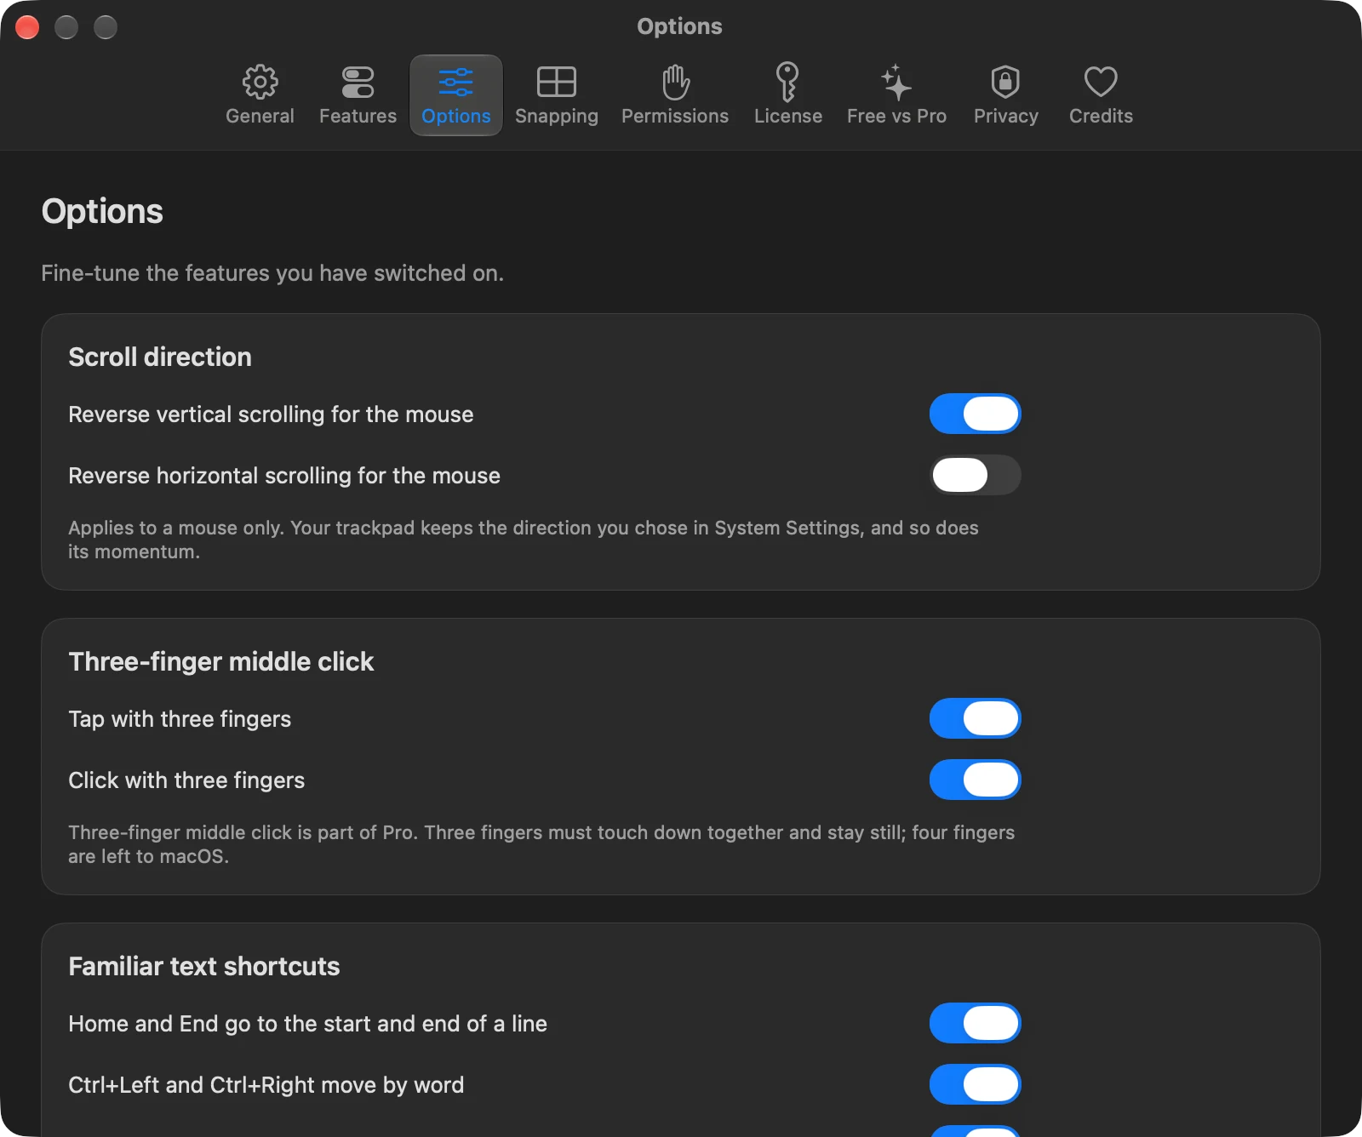Image resolution: width=1362 pixels, height=1137 pixels.
Task: Click the "Three-finger middle click" heading
Action: tap(221, 661)
